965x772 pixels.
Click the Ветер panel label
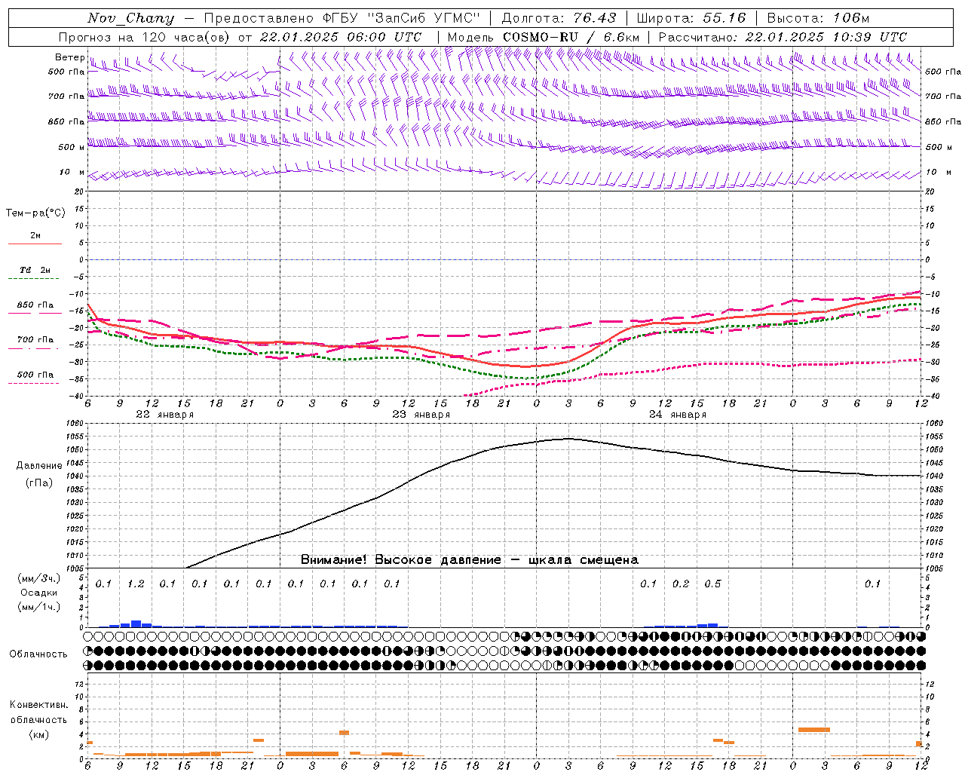pyautogui.click(x=69, y=57)
